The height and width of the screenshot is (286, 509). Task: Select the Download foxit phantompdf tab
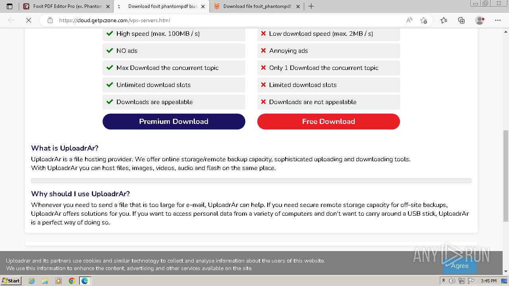coord(161,6)
